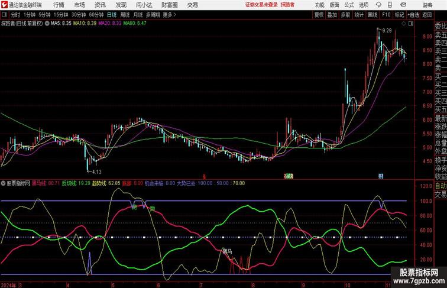Click the 叠加 overlay button
Screen dimensions: 447x288
click(332, 15)
